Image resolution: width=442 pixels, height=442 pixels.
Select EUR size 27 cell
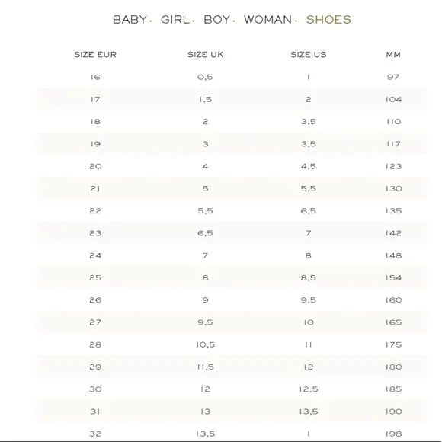click(95, 322)
